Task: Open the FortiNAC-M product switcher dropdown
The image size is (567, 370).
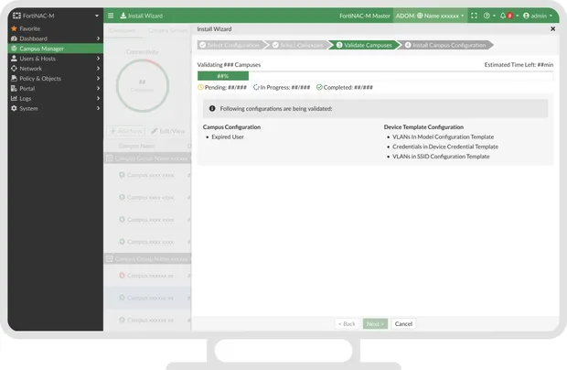Action: tap(97, 16)
